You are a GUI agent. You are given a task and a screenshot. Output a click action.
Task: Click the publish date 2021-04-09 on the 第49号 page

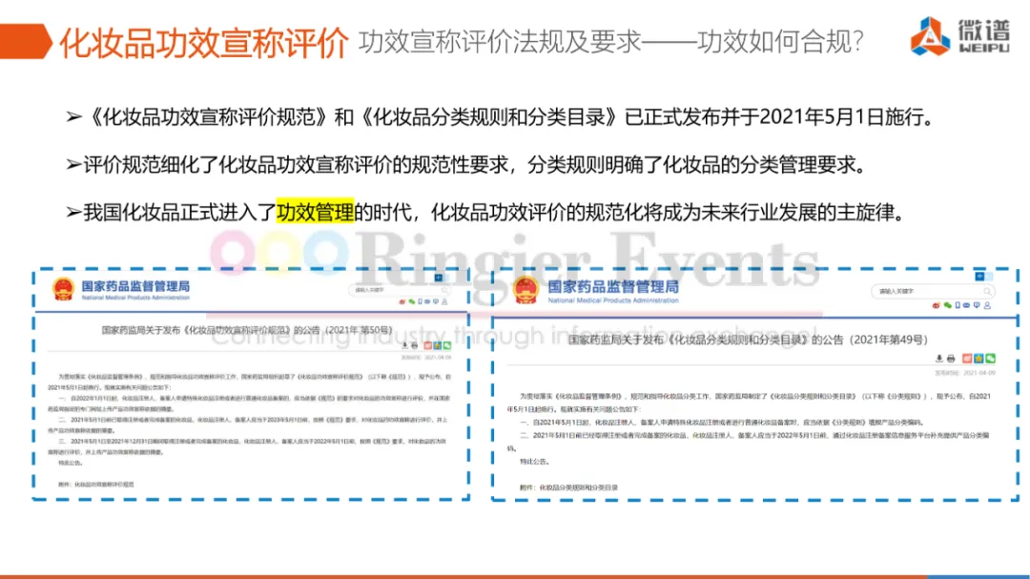(978, 373)
